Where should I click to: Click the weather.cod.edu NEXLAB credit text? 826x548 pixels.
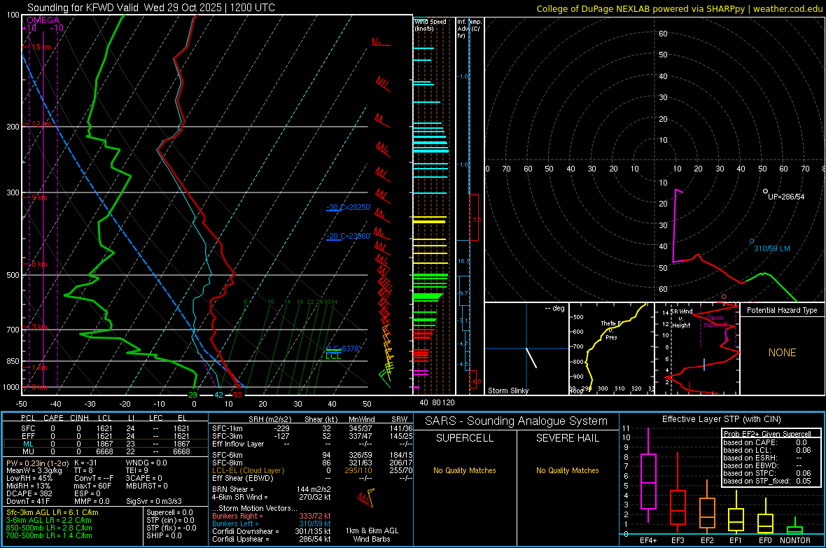[680, 8]
